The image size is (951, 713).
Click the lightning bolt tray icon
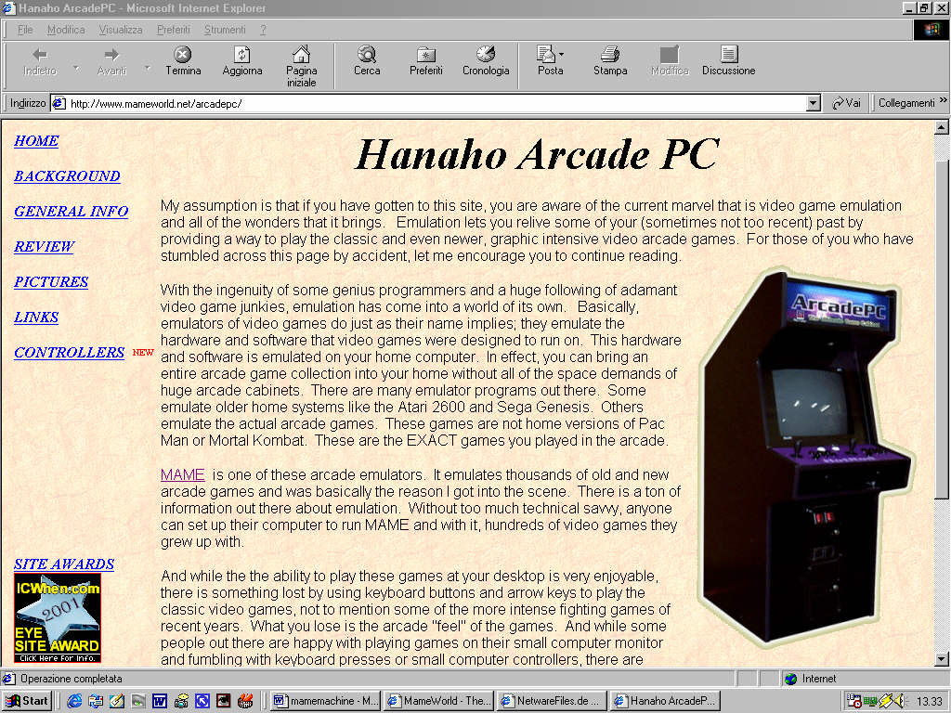886,702
